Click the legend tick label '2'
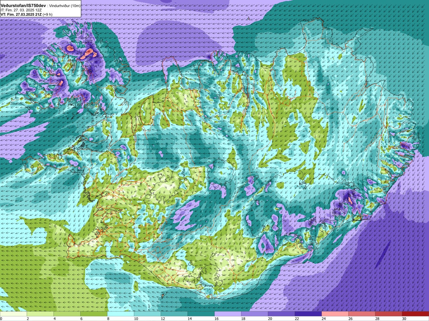 click(28, 319)
